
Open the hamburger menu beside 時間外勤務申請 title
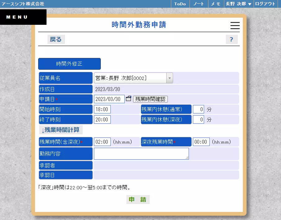pos(235,26)
